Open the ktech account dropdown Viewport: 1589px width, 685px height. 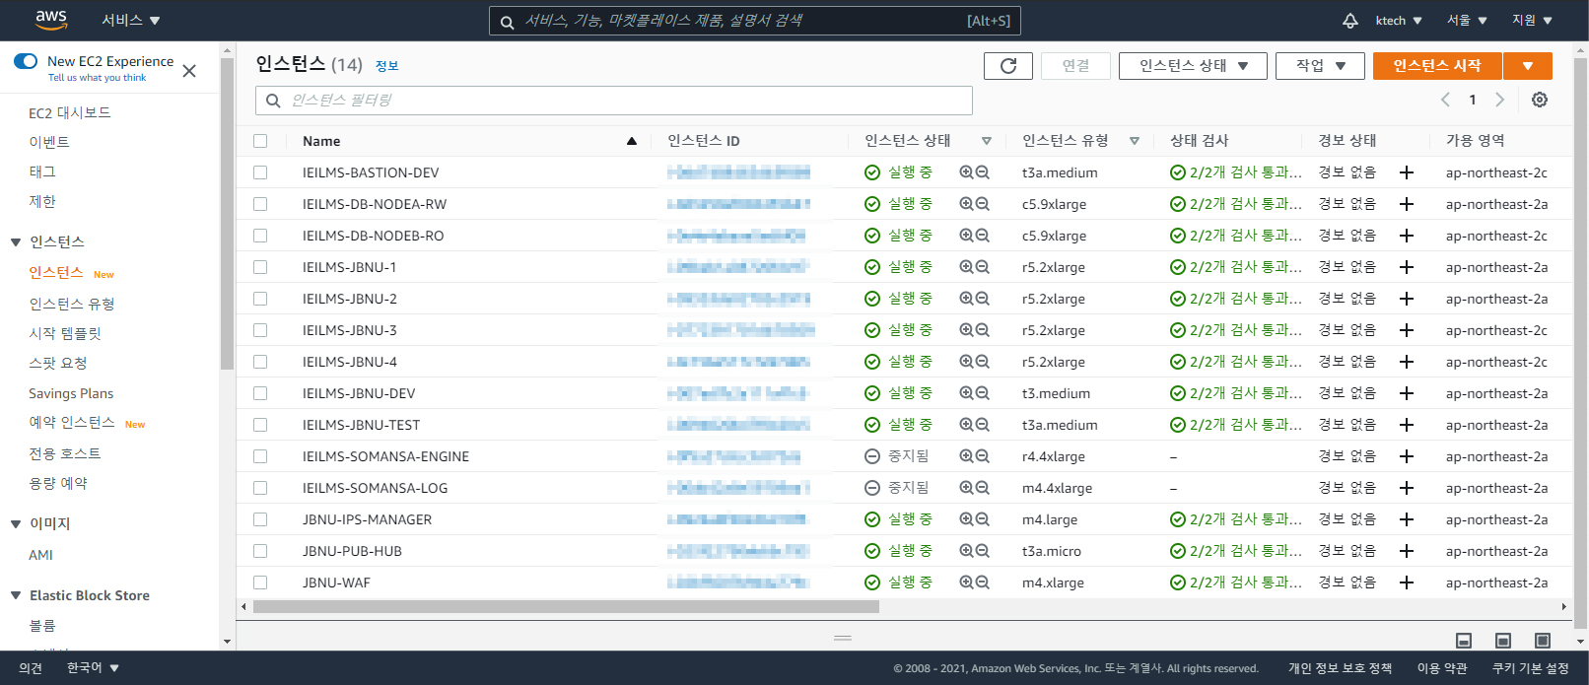pos(1399,21)
